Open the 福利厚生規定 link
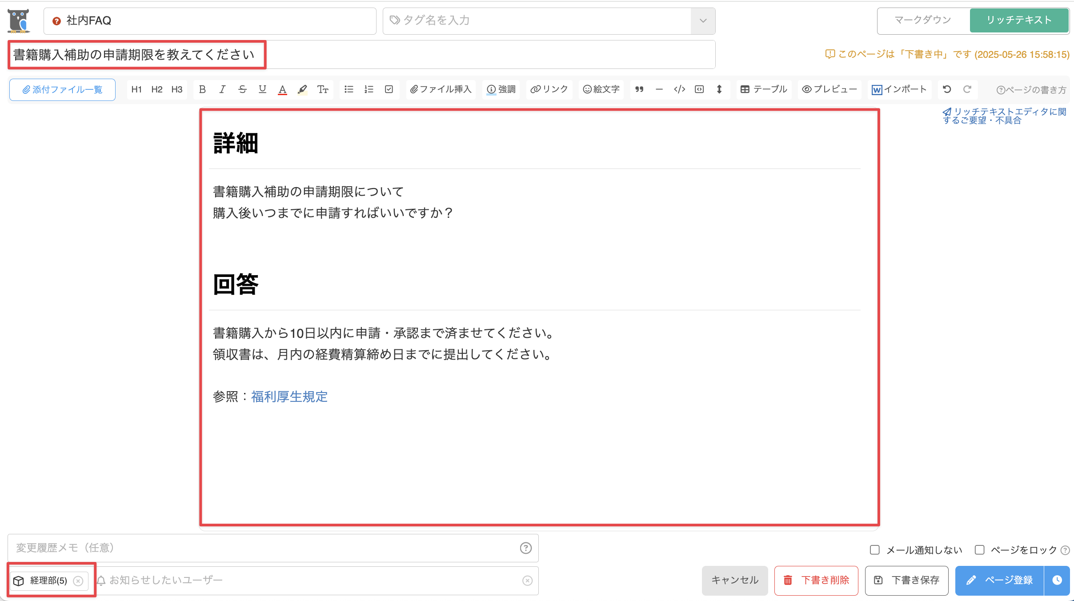Viewport: 1074px width, 601px height. [289, 397]
